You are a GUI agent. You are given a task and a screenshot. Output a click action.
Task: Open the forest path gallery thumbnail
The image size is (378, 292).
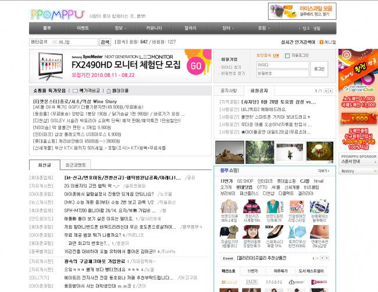(260, 152)
